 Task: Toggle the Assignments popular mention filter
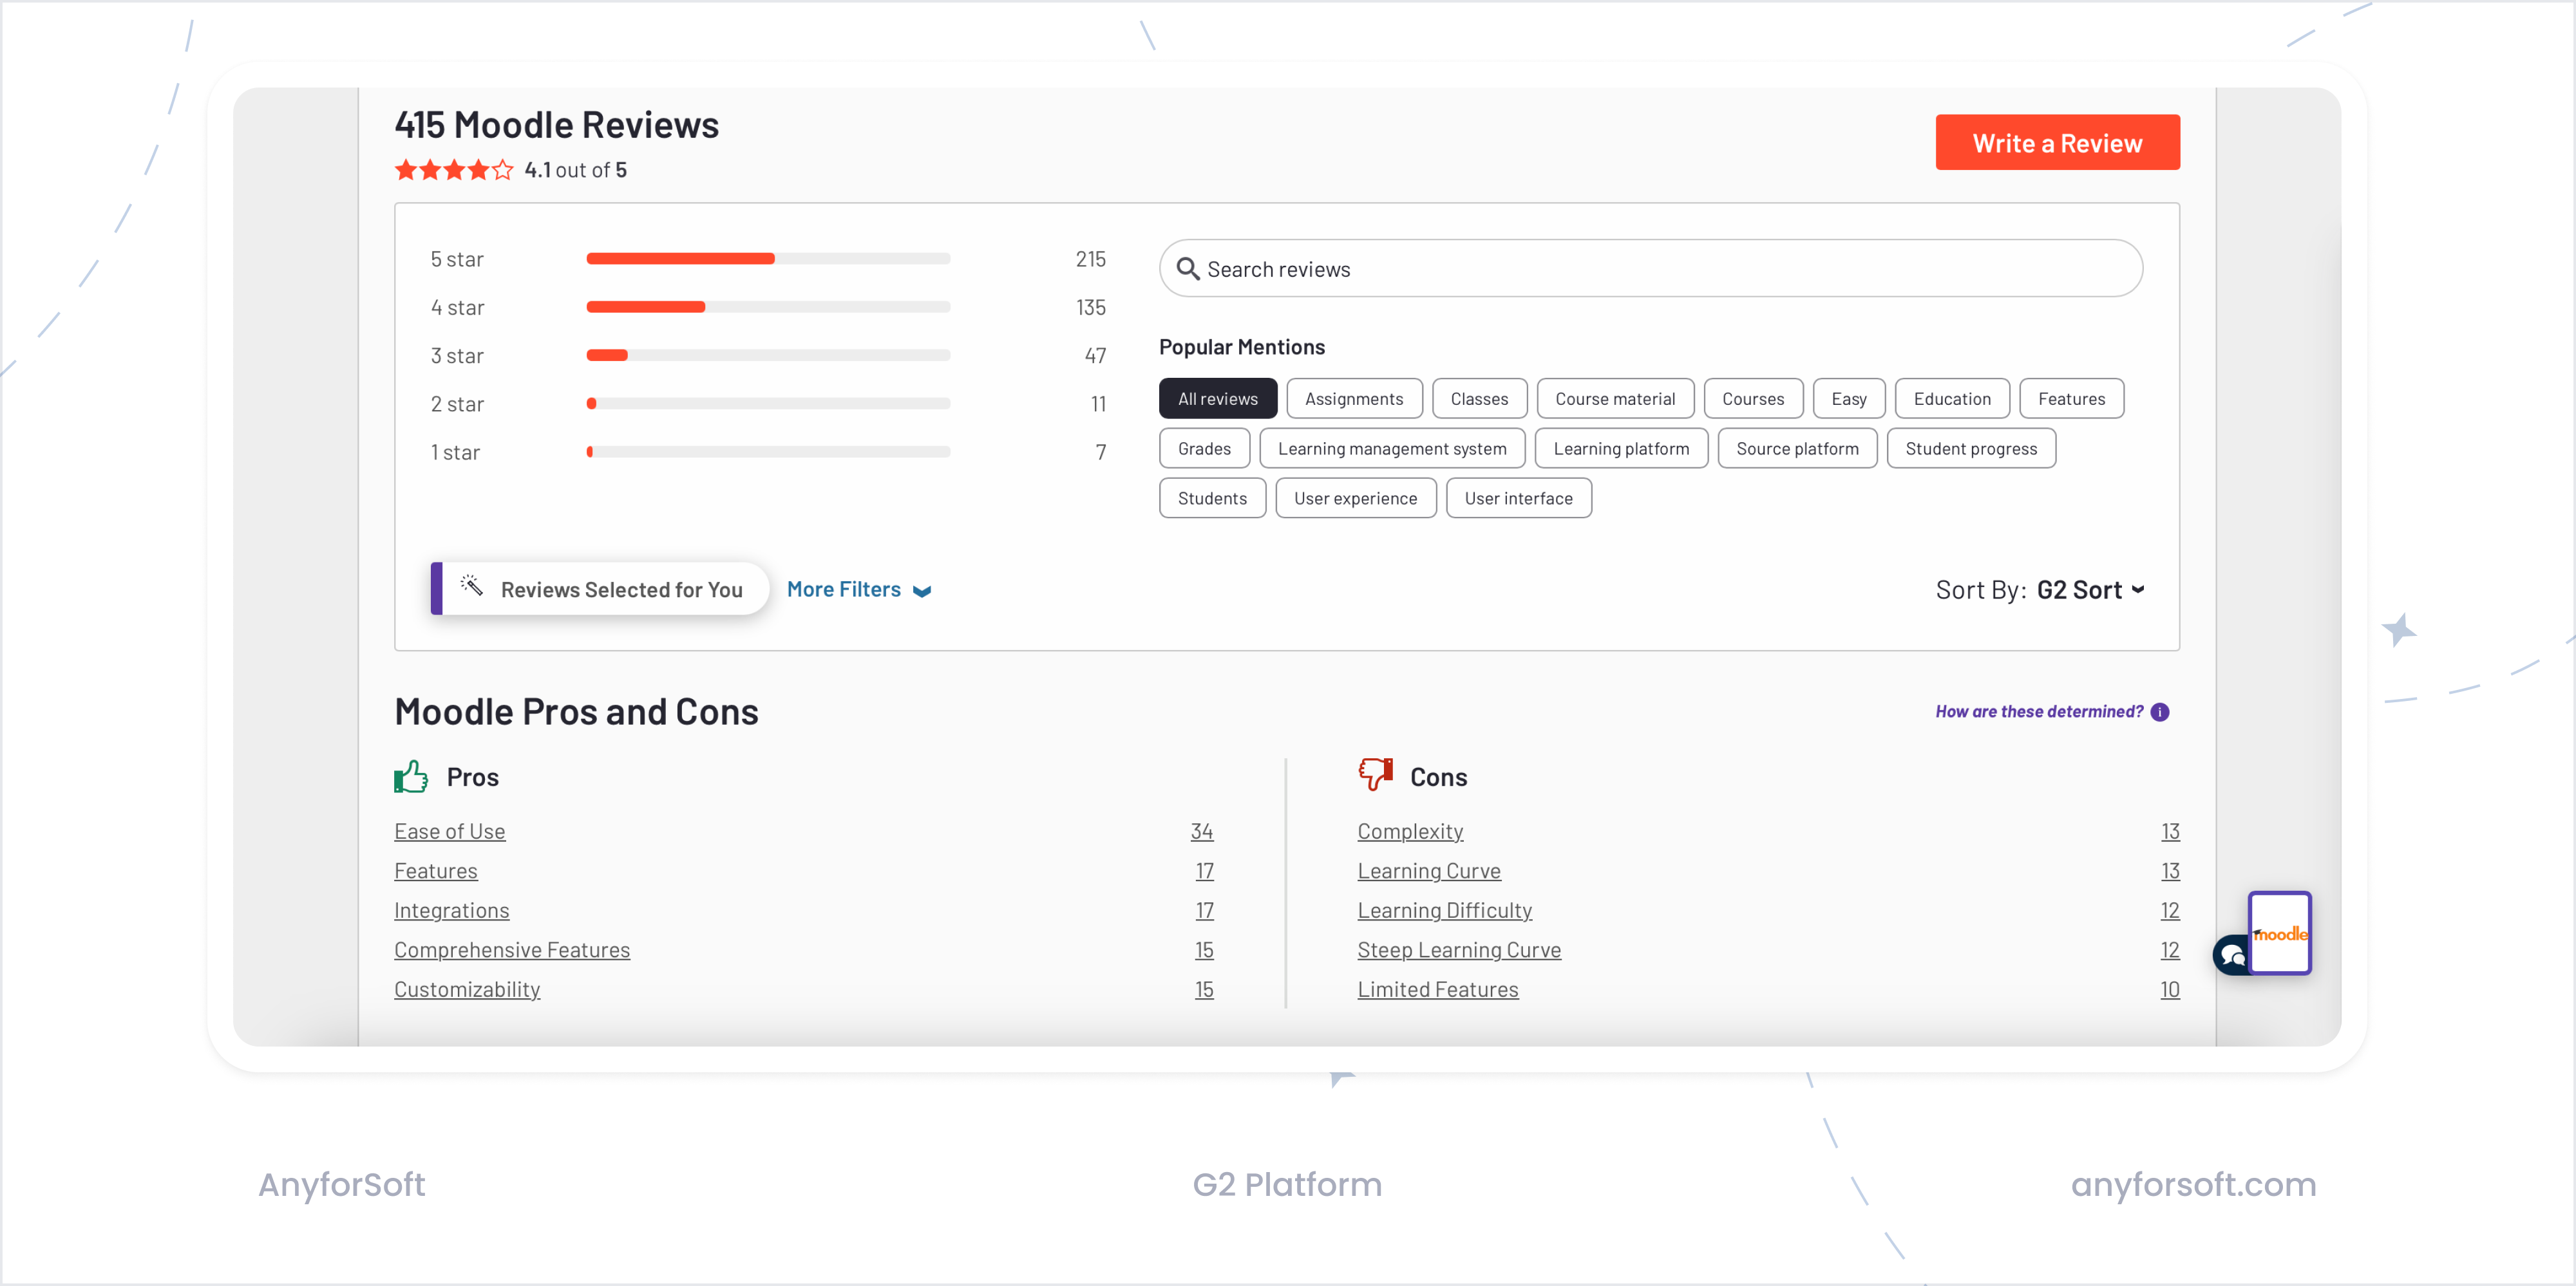[1354, 398]
